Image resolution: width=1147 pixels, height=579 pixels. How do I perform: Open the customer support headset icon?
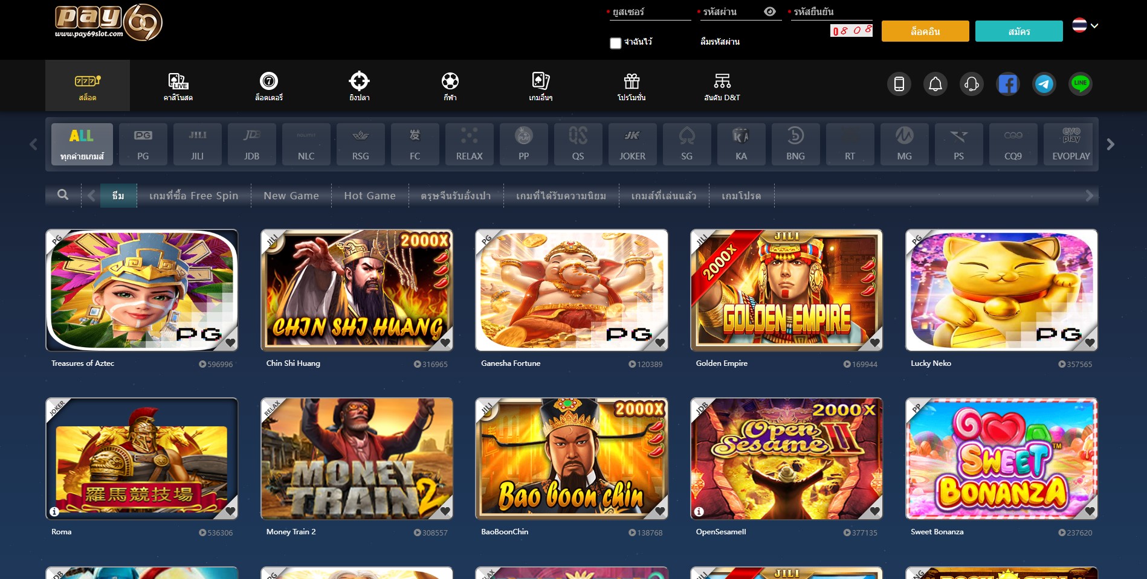(971, 84)
